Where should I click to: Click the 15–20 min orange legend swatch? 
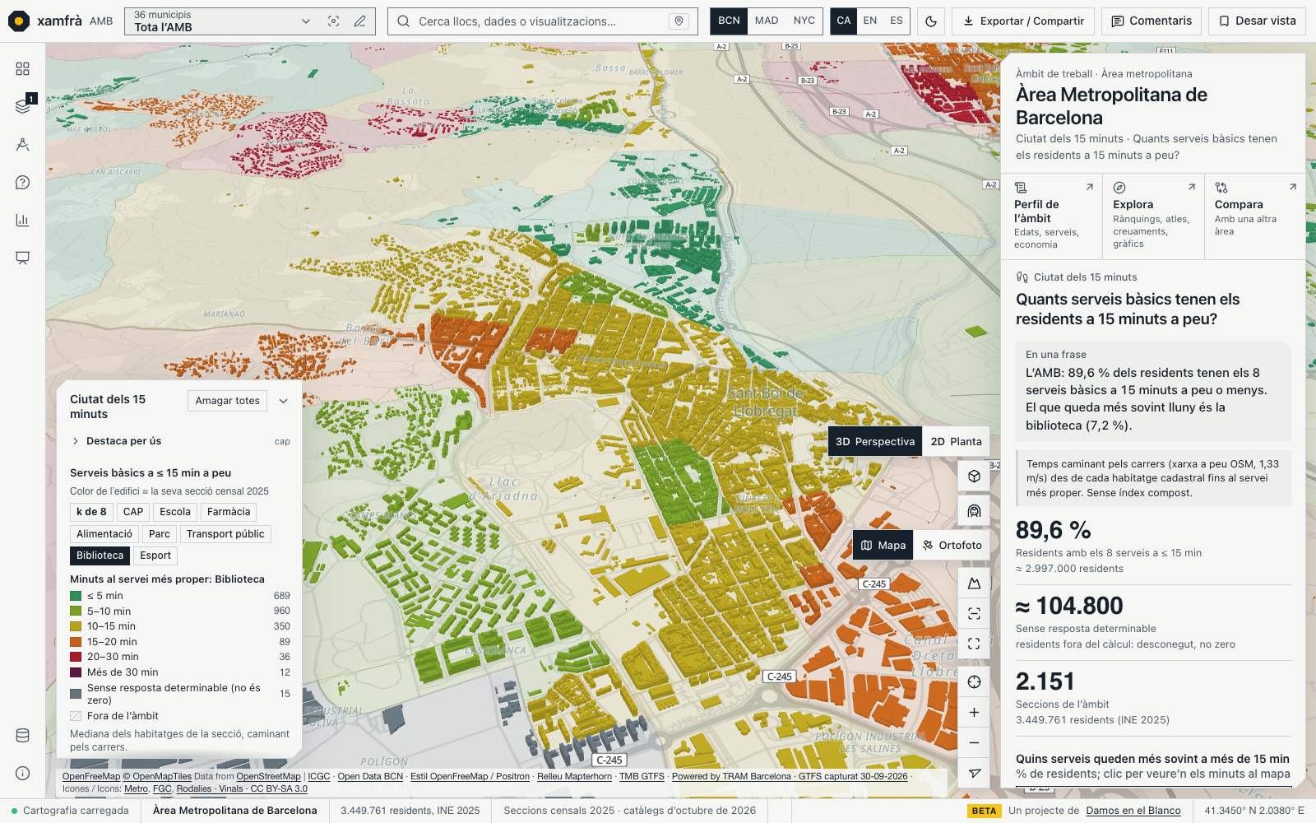tap(76, 642)
